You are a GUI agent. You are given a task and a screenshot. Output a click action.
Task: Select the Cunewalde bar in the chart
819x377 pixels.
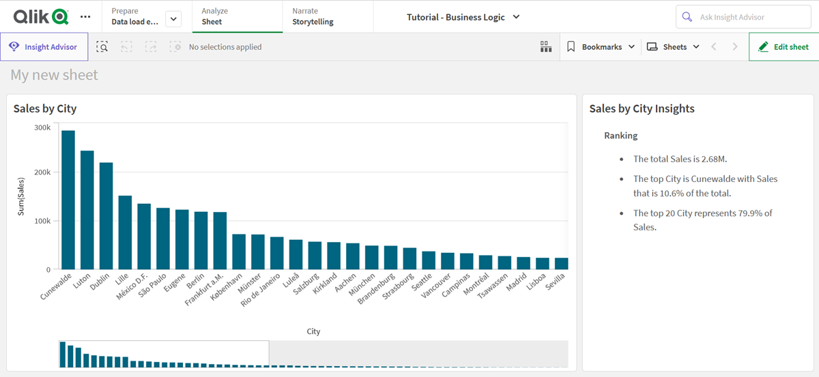point(68,200)
